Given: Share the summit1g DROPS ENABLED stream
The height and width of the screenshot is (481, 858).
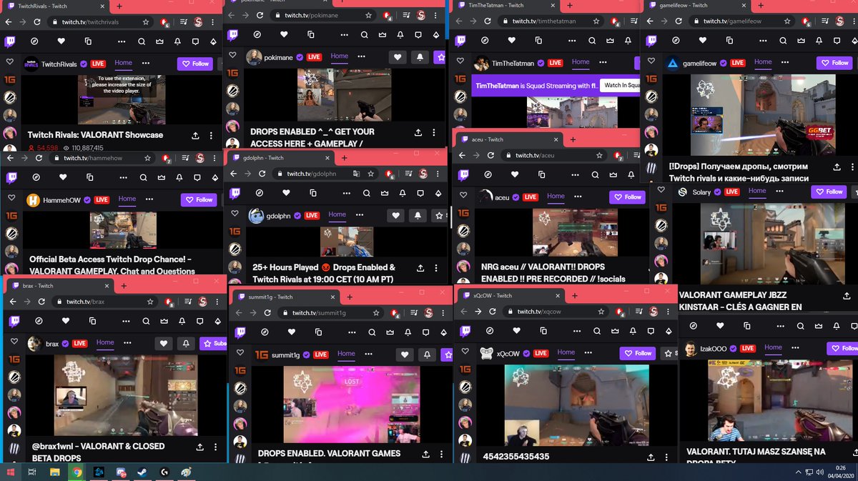Looking at the screenshot, I should pos(426,454).
